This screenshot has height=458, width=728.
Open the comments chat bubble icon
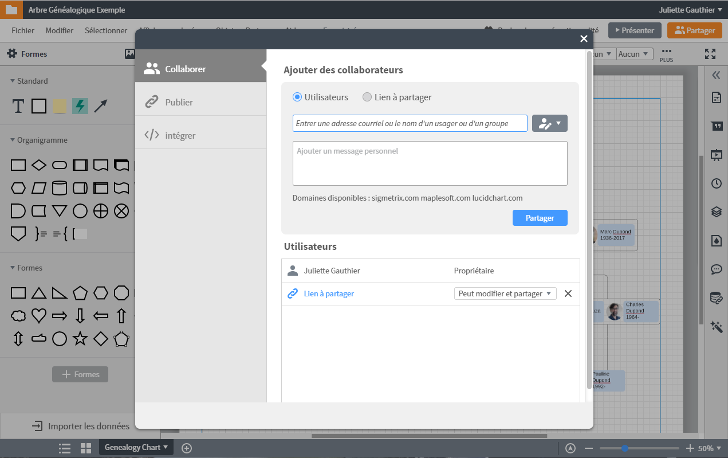tap(716, 269)
